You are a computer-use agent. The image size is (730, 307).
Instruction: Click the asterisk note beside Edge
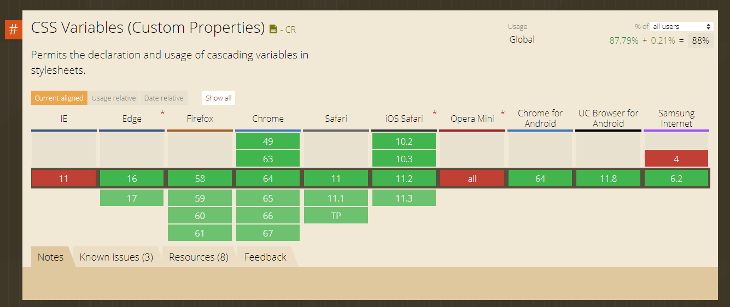click(x=162, y=114)
